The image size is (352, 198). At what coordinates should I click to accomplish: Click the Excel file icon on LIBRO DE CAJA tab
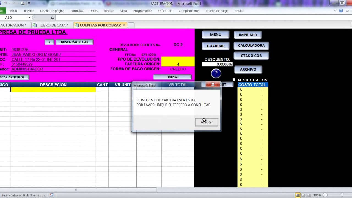pyautogui.click(x=35, y=25)
